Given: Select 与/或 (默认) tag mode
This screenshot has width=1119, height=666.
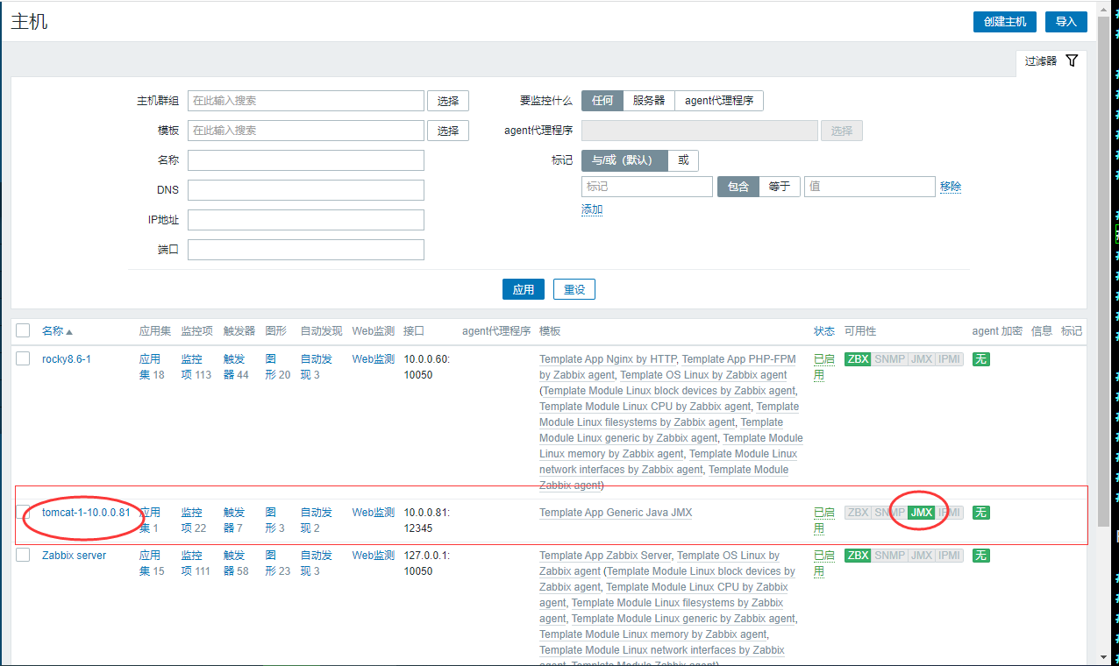Looking at the screenshot, I should (624, 160).
